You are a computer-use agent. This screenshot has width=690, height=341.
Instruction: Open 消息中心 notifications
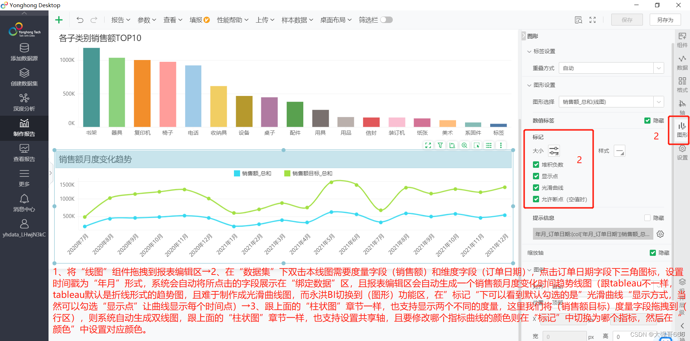(24, 203)
